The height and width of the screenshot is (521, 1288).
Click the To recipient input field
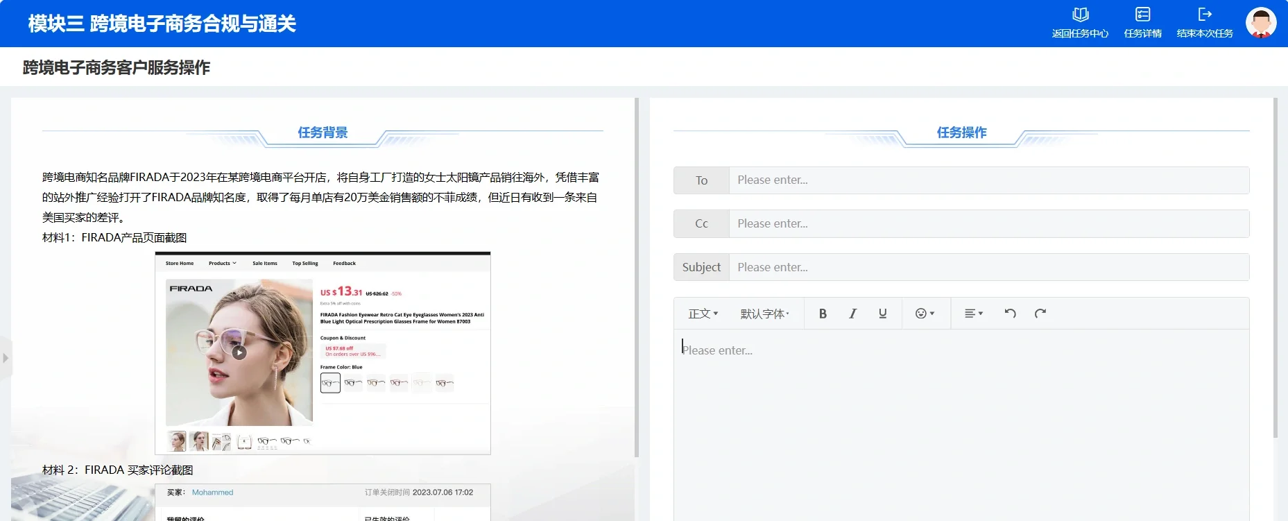point(989,180)
